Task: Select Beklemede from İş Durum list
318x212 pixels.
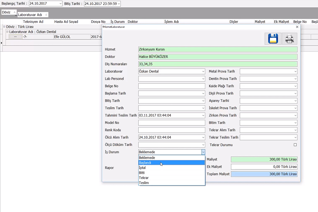Action: point(172,158)
